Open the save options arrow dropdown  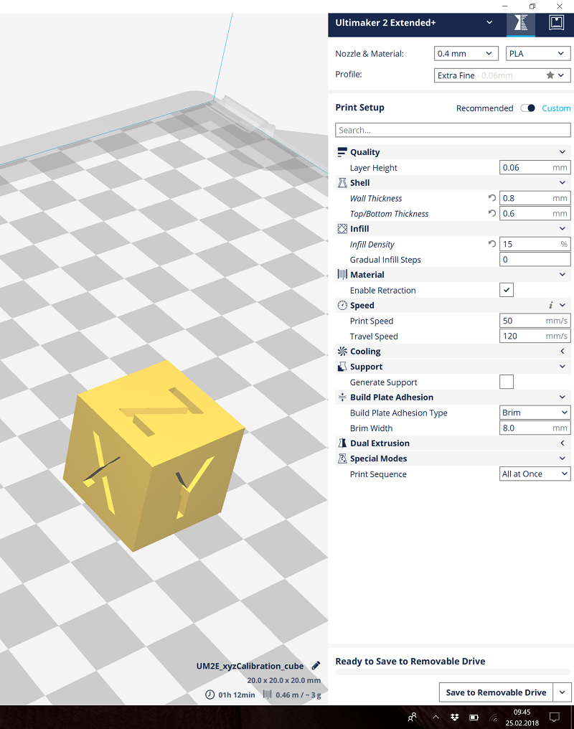(563, 692)
